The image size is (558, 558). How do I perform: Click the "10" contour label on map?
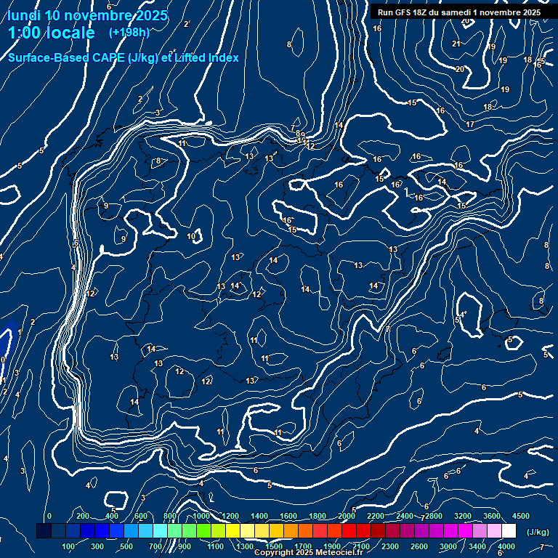(x=191, y=237)
